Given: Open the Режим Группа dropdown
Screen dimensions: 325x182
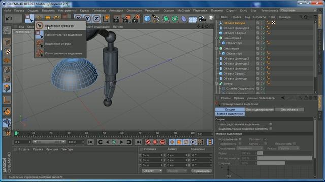Looking at the screenshot, I should (288, 148).
